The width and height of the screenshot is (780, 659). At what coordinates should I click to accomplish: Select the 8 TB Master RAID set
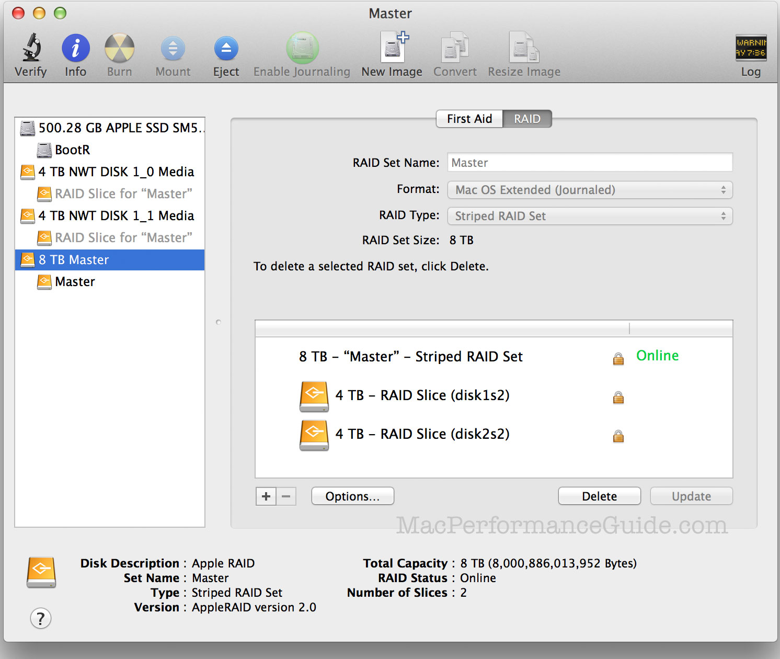[x=110, y=260]
